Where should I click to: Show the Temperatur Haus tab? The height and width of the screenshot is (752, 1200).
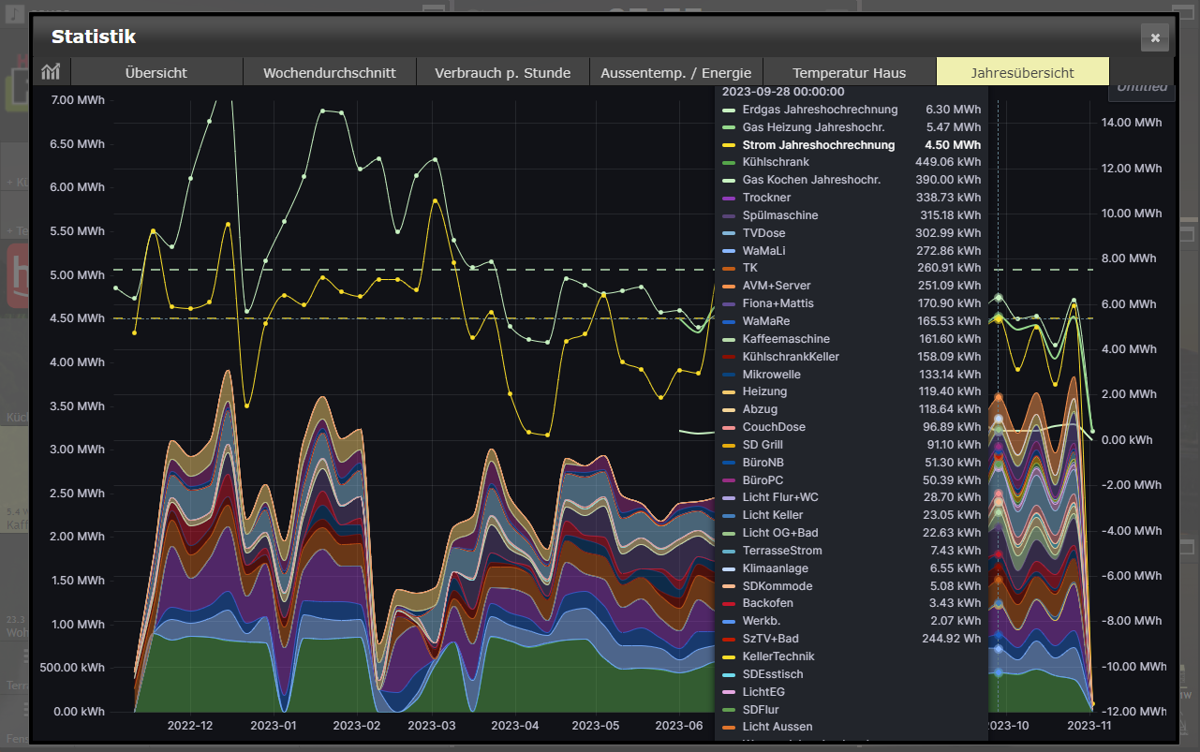pyautogui.click(x=850, y=72)
